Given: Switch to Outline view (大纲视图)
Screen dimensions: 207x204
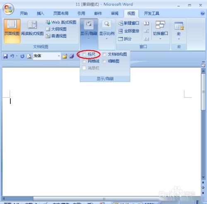Looking at the screenshot, I should pos(56,29).
